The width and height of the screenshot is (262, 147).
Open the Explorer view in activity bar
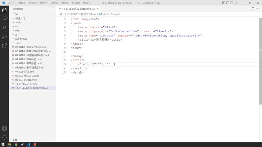4,10
